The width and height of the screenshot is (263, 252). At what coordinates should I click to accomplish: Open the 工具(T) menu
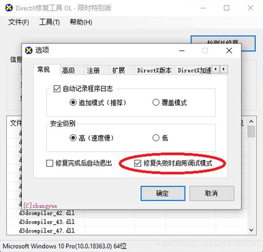[49, 22]
